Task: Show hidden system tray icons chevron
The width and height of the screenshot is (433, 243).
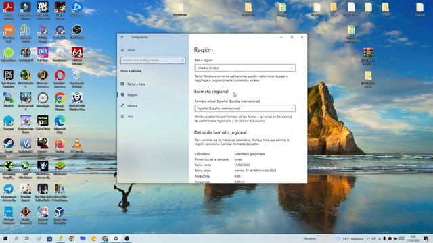Action: click(x=368, y=238)
